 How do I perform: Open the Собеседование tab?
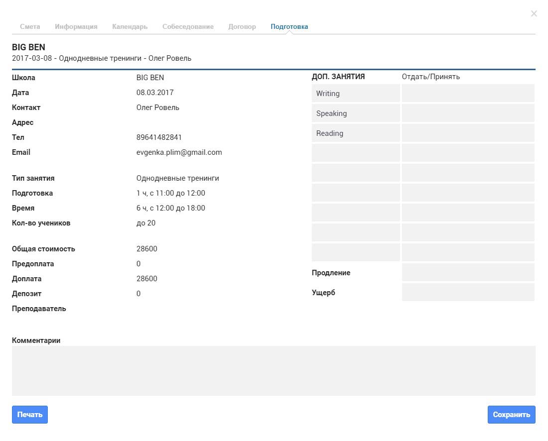[188, 26]
